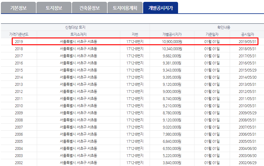Viewport: 264px width, 166px height.
Task: Click the 10,340,000원 price value
Action: coord(172,49)
